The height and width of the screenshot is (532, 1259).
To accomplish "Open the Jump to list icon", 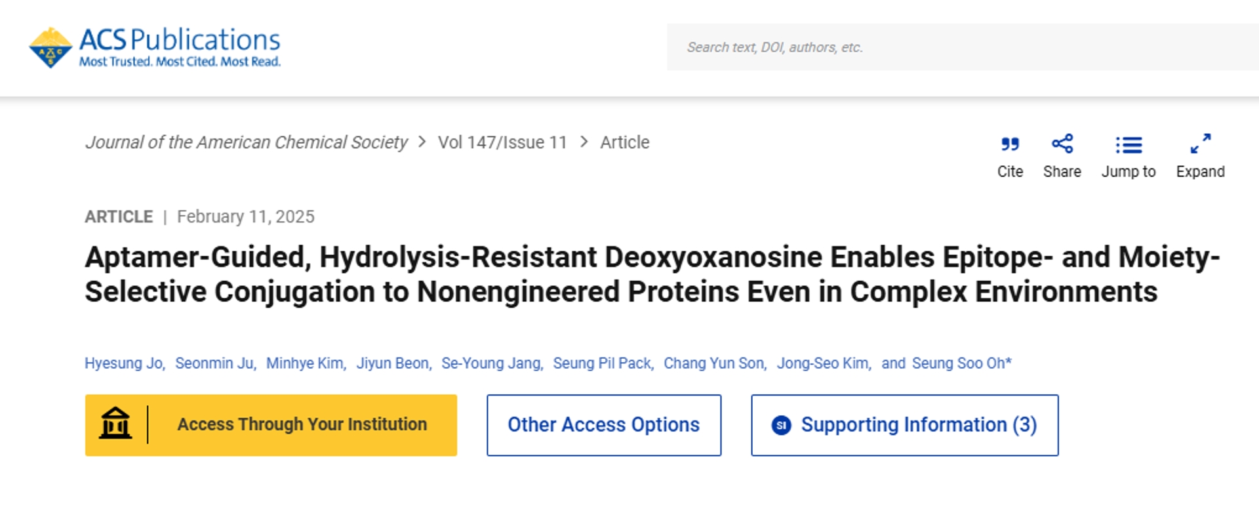I will (x=1129, y=144).
